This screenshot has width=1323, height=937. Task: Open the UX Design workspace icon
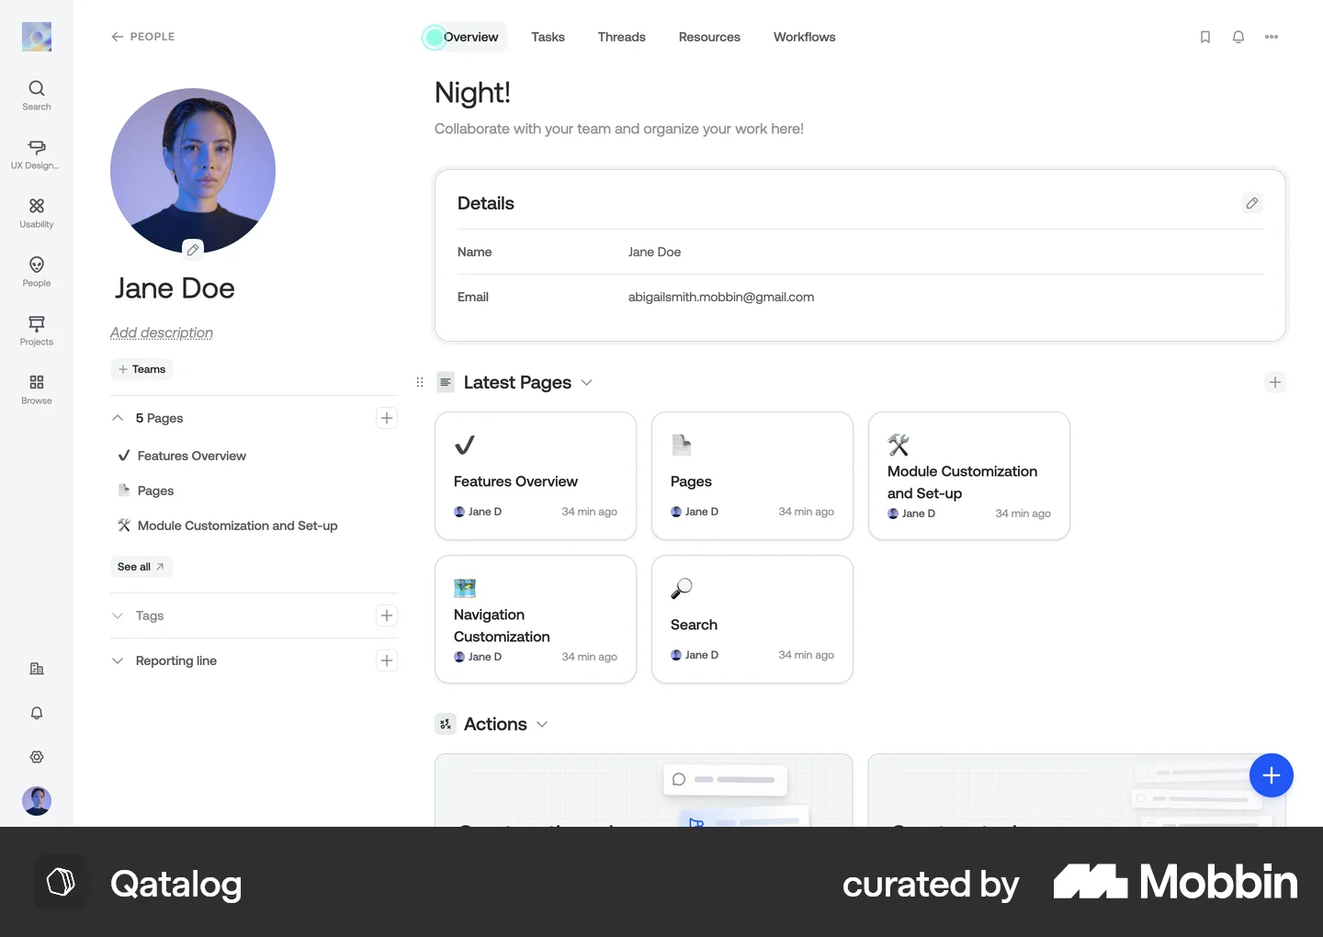click(x=36, y=153)
